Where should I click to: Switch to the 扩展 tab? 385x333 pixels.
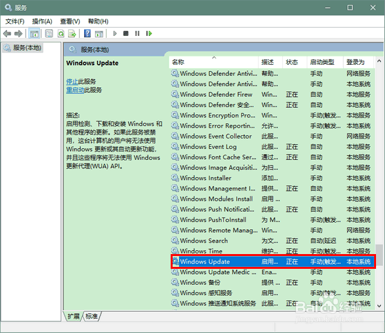(x=73, y=316)
